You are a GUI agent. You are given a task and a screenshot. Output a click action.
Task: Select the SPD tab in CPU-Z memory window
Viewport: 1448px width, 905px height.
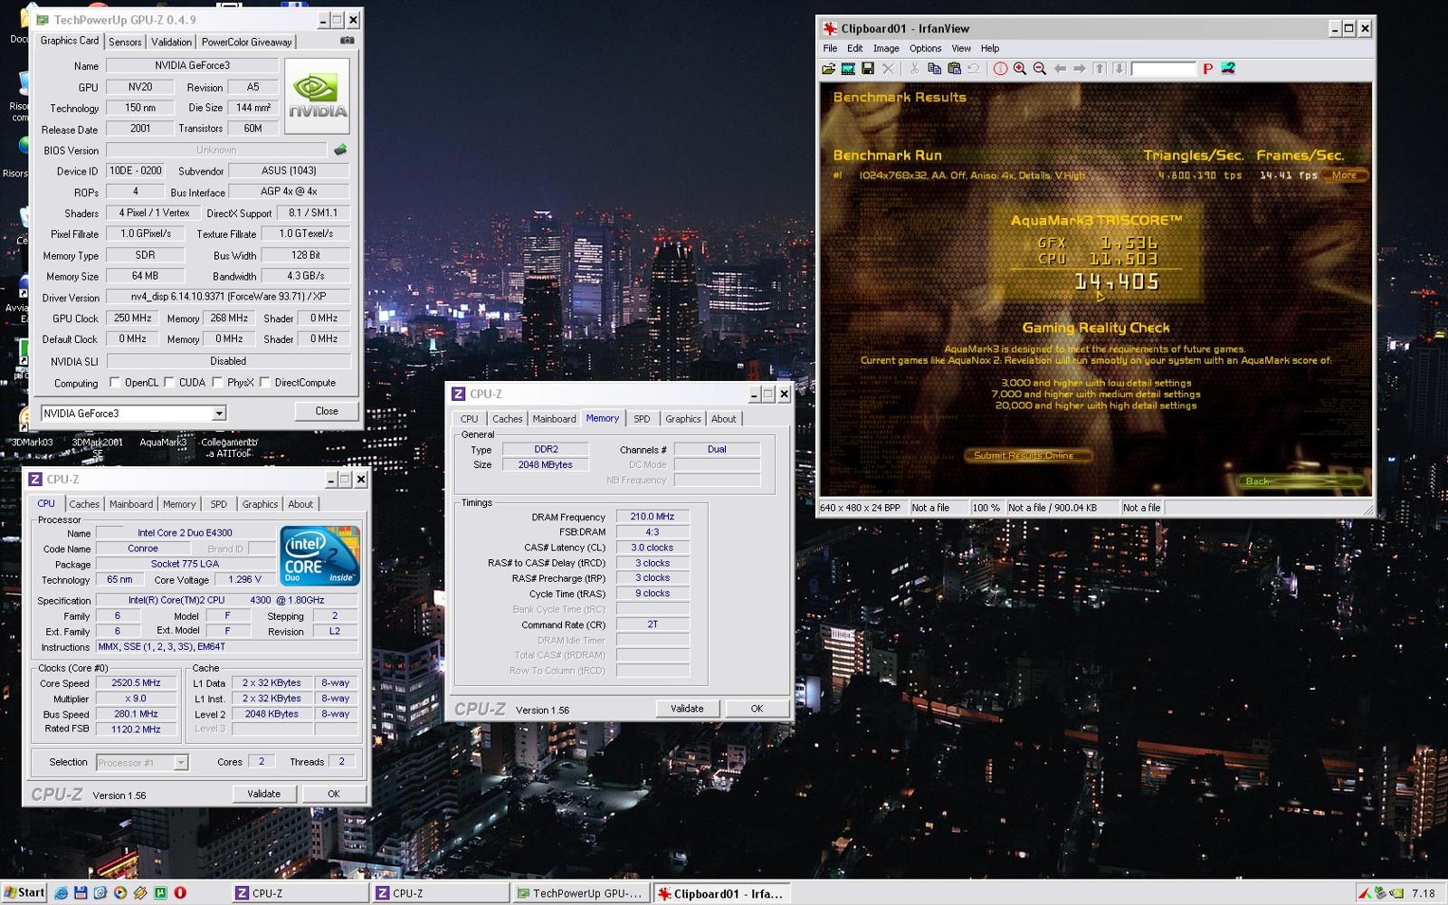tap(642, 419)
